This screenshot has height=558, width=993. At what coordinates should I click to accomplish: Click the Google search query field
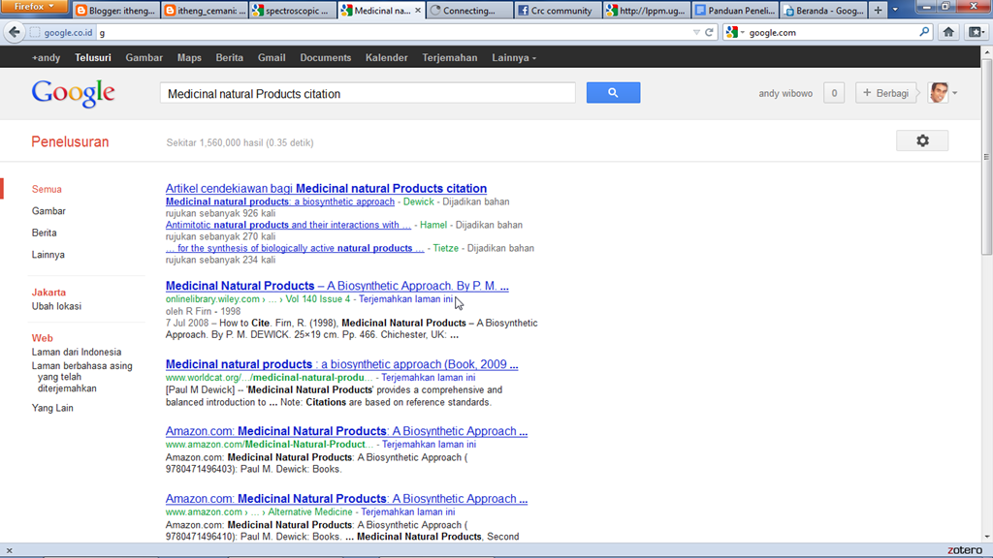pyautogui.click(x=368, y=94)
